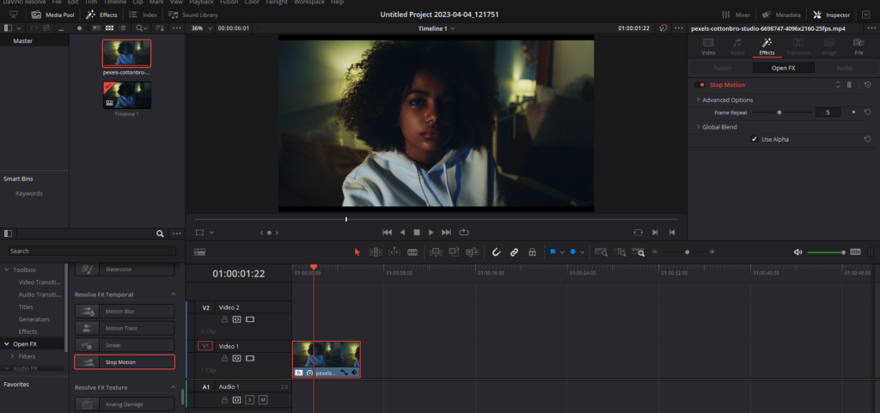Stop playback in the viewer
Screen dimensions: 880x413
[417, 232]
